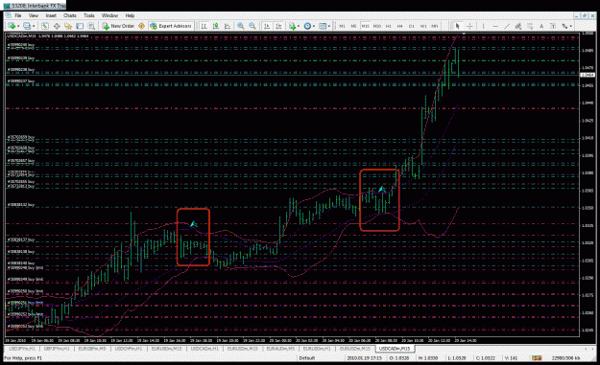600x365 pixels.
Task: Open the Charts menu
Action: (x=70, y=15)
